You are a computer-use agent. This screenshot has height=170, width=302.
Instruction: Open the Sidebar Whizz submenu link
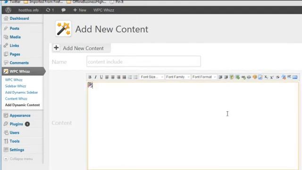pos(16,86)
